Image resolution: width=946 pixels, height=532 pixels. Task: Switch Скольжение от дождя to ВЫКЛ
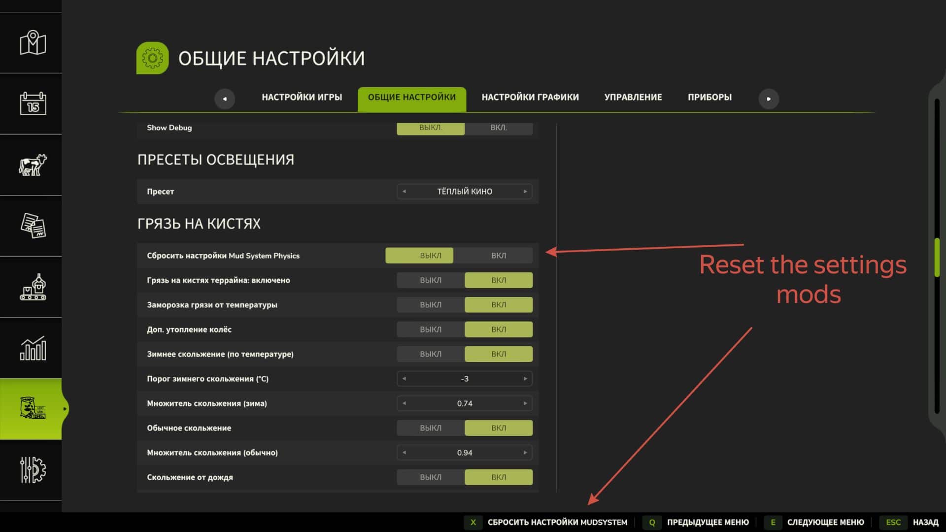430,477
